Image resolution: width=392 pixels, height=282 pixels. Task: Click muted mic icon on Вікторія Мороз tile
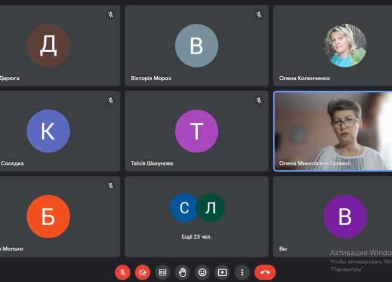(259, 15)
